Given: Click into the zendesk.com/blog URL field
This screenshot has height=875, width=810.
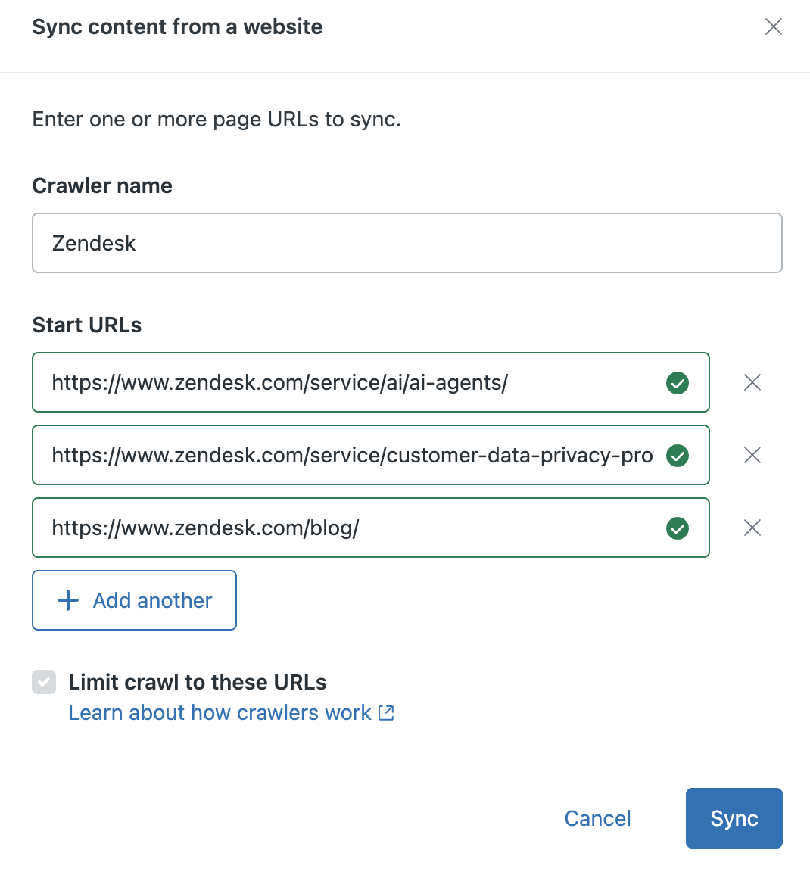Looking at the screenshot, I should [x=348, y=528].
